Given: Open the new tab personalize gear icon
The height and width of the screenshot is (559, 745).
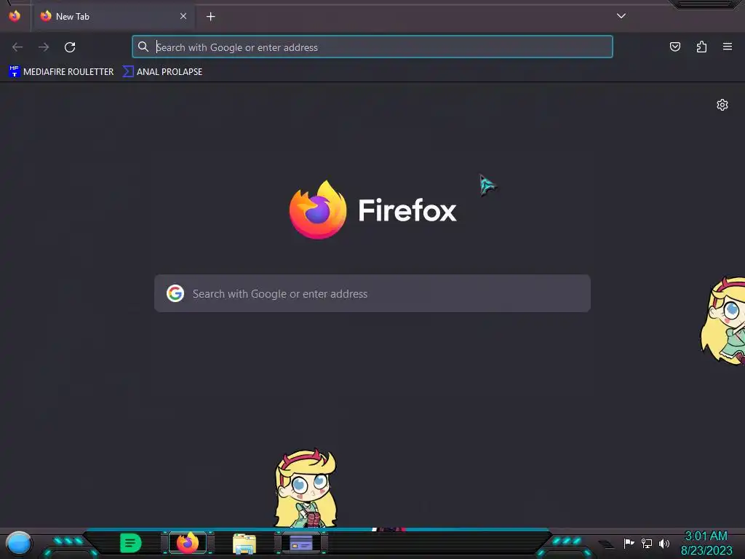Looking at the screenshot, I should coord(722,105).
